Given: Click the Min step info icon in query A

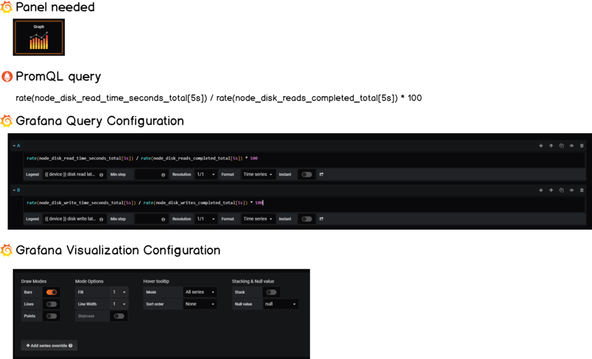Looking at the screenshot, I should coord(163,175).
